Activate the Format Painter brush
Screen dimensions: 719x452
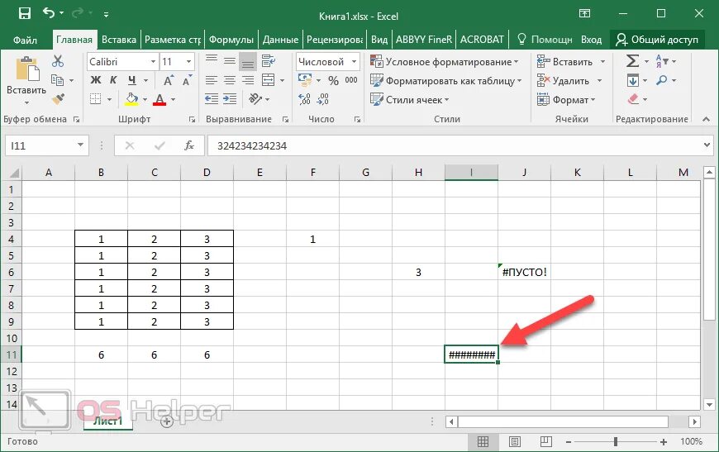(x=58, y=99)
